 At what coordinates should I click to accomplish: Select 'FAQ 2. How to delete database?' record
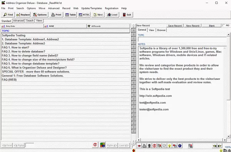(x=65, y=51)
